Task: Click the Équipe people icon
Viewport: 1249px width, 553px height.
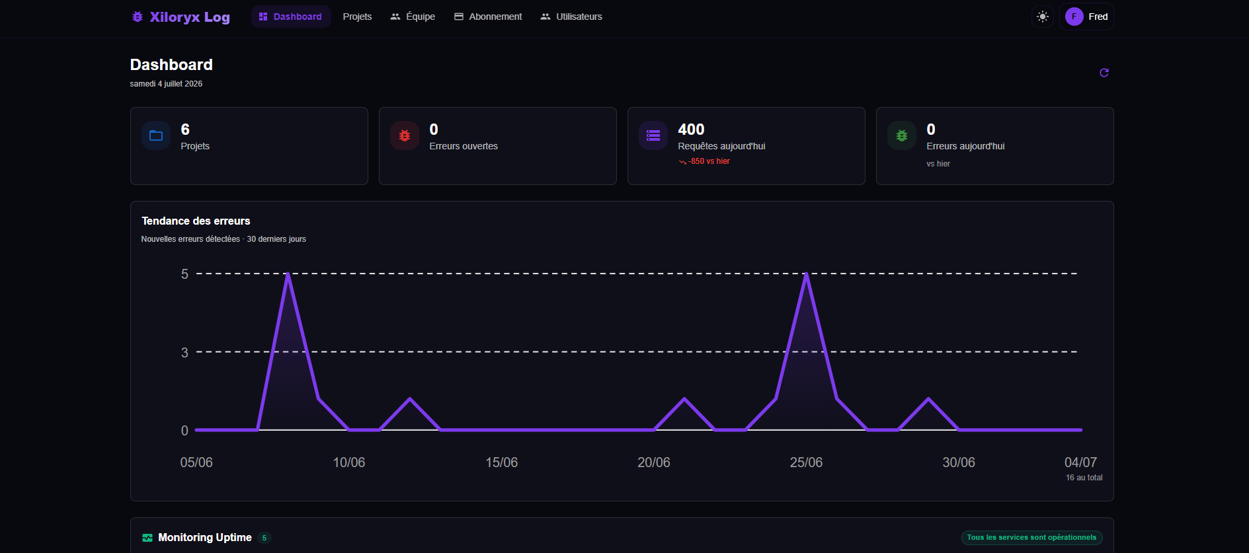Action: pos(395,17)
